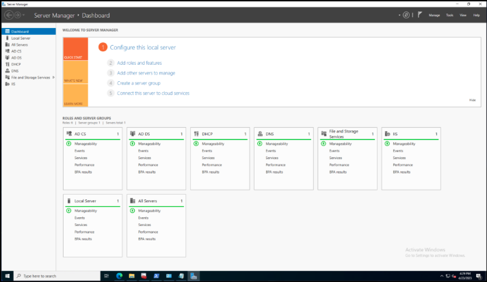Click Configure this local server link
Screen dimensions: 487x282
[x=142, y=47]
